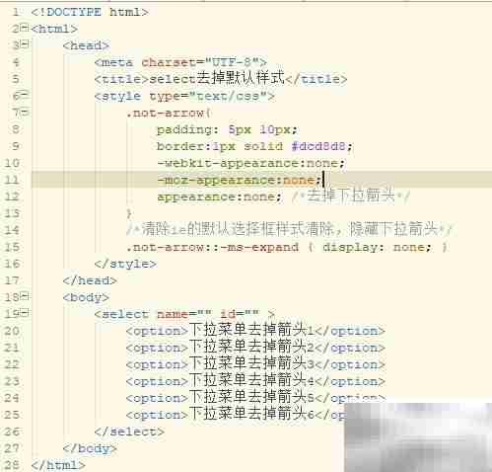
Task: Click the closing </html> tag
Action: 58,465
